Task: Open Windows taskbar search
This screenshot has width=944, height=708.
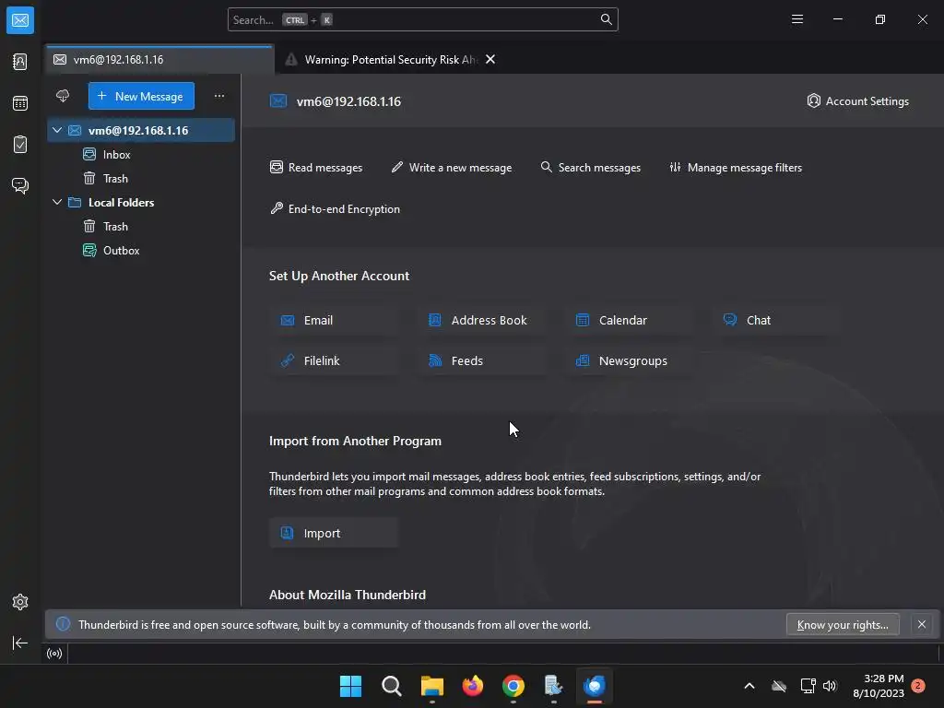Action: [x=391, y=686]
